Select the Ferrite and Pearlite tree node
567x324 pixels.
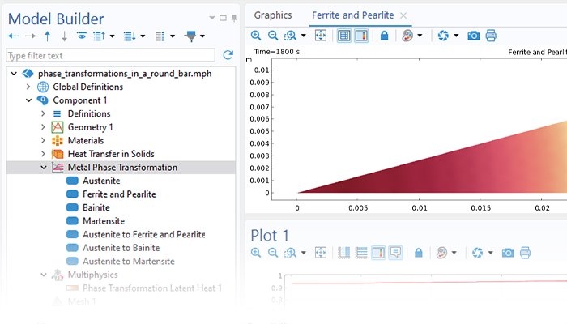click(x=119, y=194)
